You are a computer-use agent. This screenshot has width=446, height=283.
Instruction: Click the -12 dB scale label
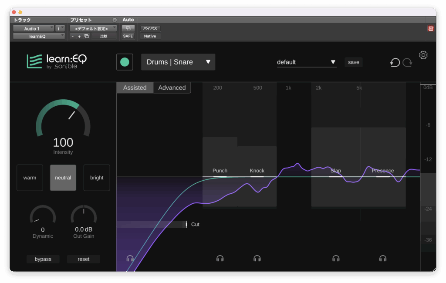[428, 159]
